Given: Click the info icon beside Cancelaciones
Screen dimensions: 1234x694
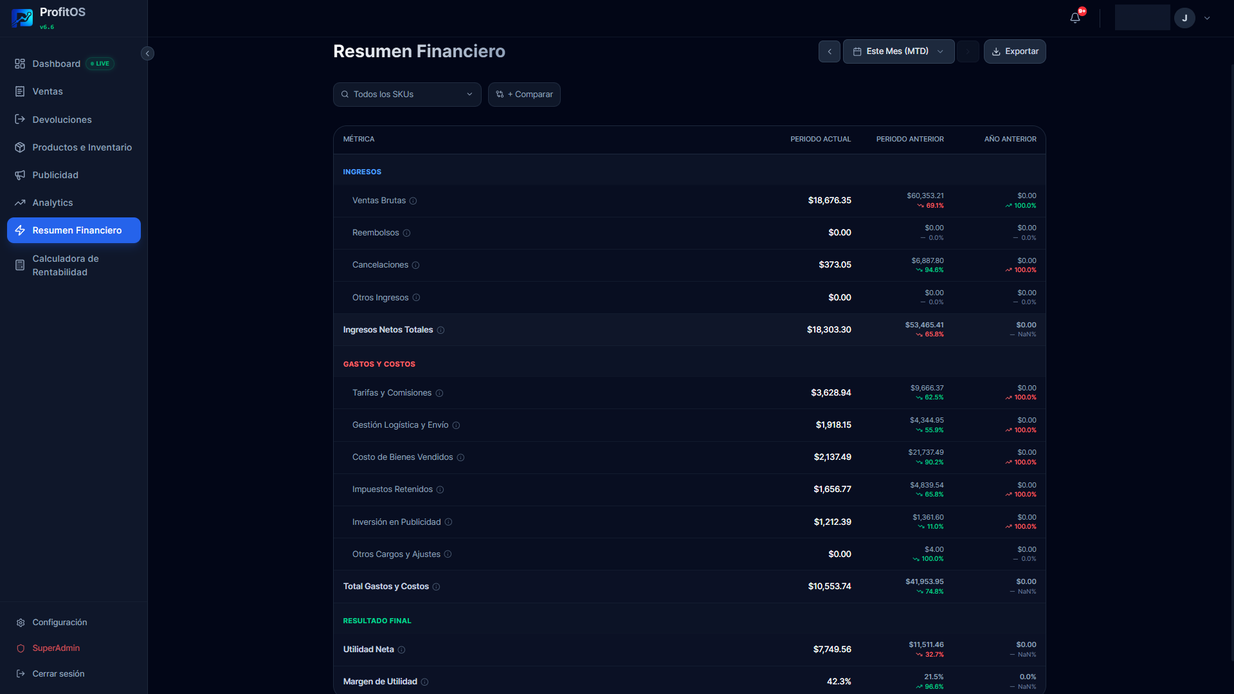Looking at the screenshot, I should (x=415, y=265).
